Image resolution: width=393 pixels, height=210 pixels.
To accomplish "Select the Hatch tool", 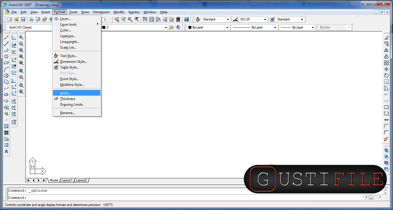I will 6,126.
